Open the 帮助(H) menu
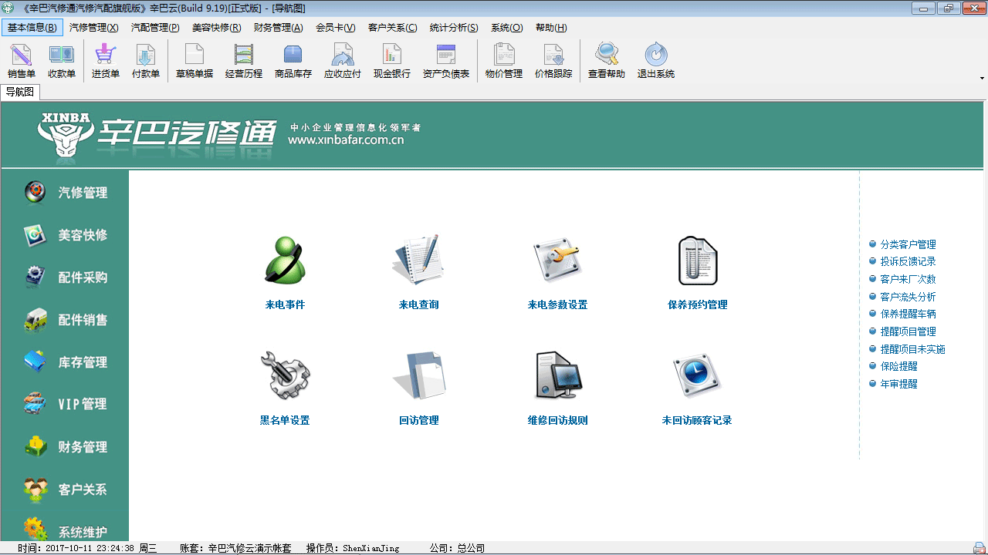The image size is (988, 555). [x=551, y=28]
